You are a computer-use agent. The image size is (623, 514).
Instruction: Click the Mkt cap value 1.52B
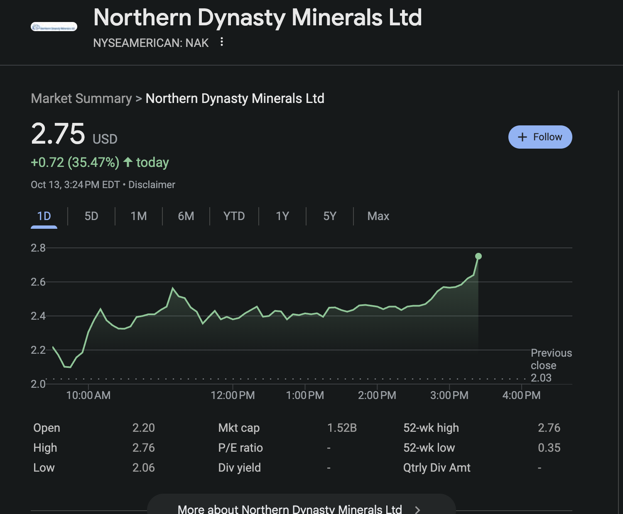point(342,428)
